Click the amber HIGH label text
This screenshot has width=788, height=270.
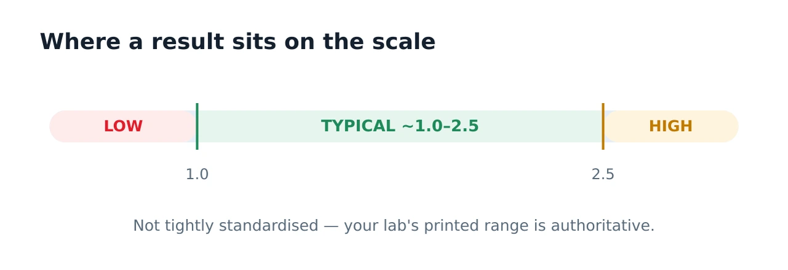(670, 126)
